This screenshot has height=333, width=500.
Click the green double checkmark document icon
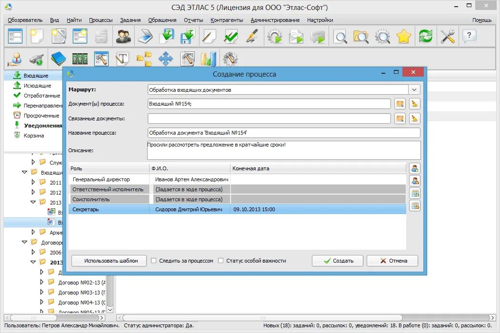pyautogui.click(x=231, y=36)
